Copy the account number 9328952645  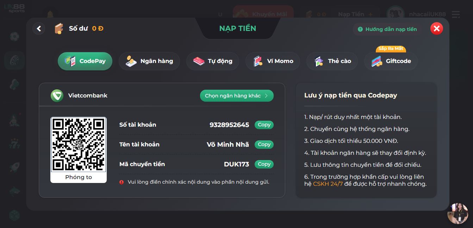264,125
